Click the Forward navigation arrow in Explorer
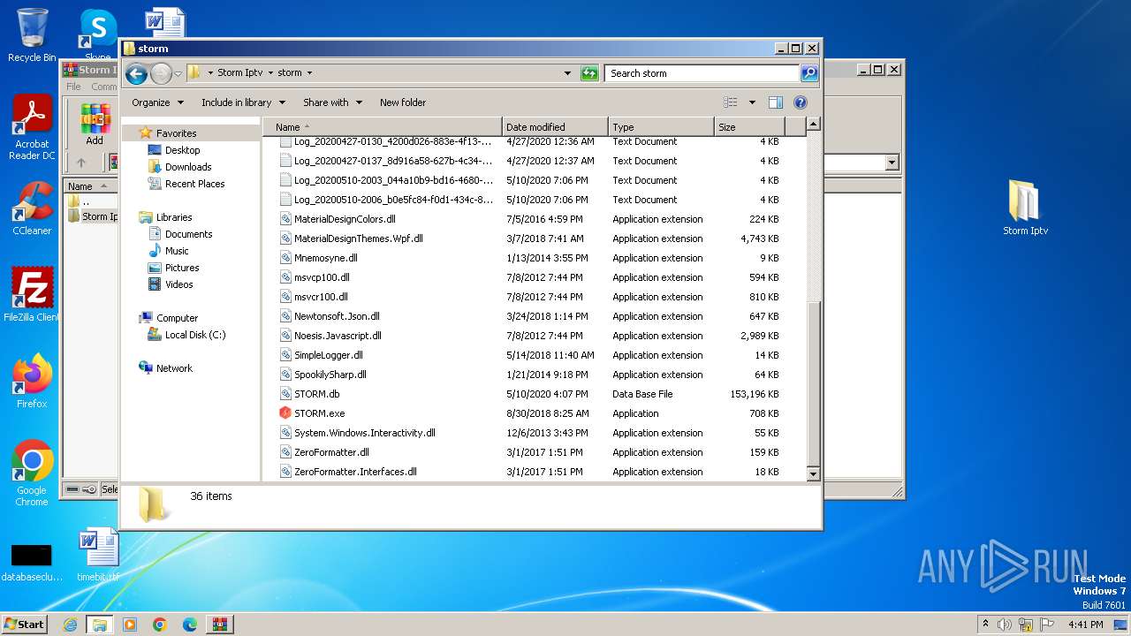Image resolution: width=1131 pixels, height=636 pixels. [x=161, y=73]
